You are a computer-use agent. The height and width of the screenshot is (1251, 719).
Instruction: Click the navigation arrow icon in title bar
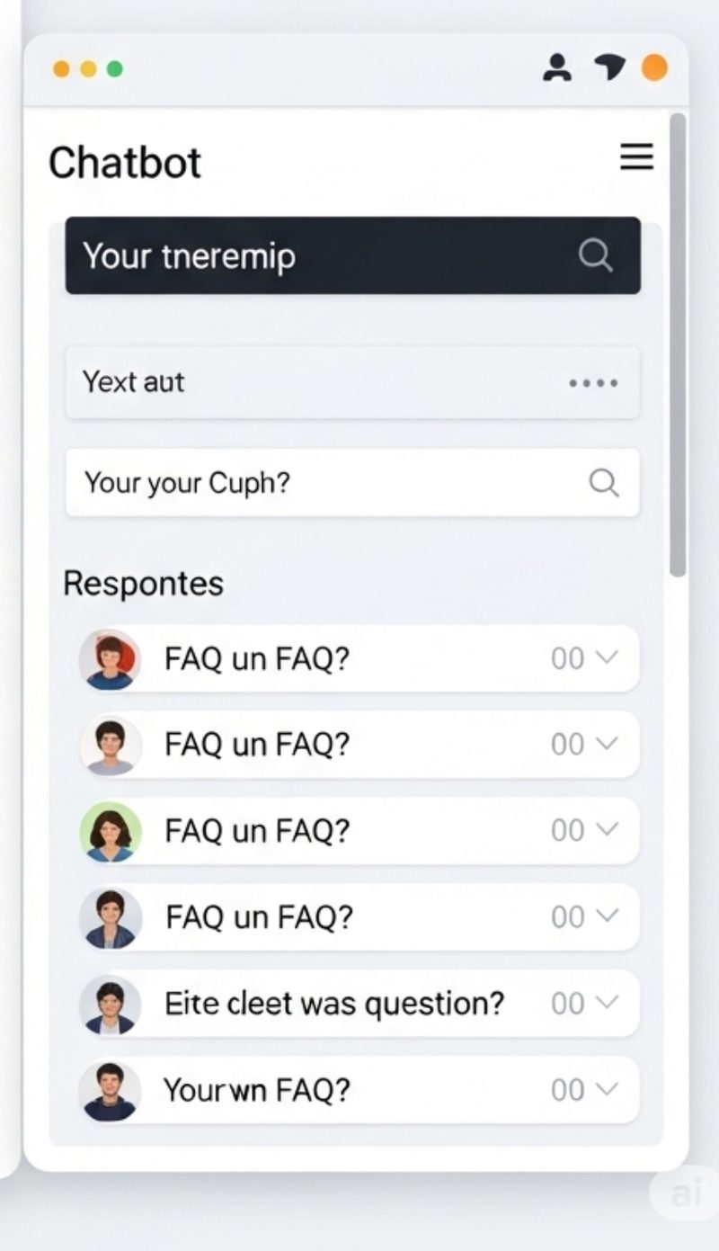pyautogui.click(x=609, y=67)
